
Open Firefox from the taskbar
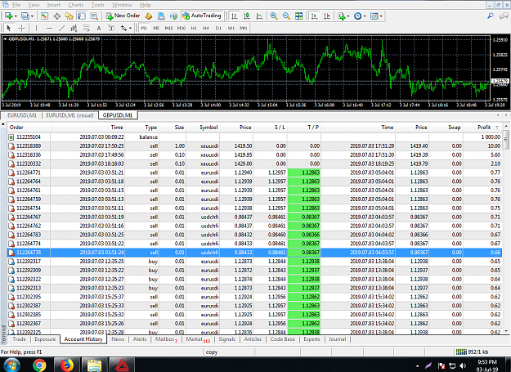(x=66, y=365)
